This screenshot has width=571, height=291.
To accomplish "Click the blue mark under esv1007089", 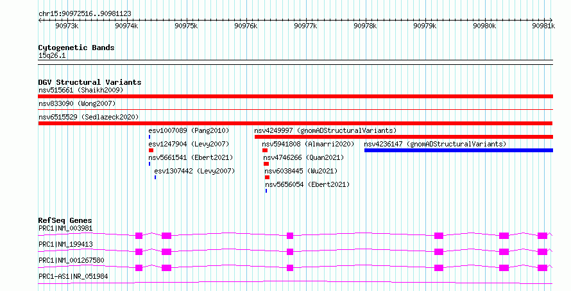I will (149, 137).
